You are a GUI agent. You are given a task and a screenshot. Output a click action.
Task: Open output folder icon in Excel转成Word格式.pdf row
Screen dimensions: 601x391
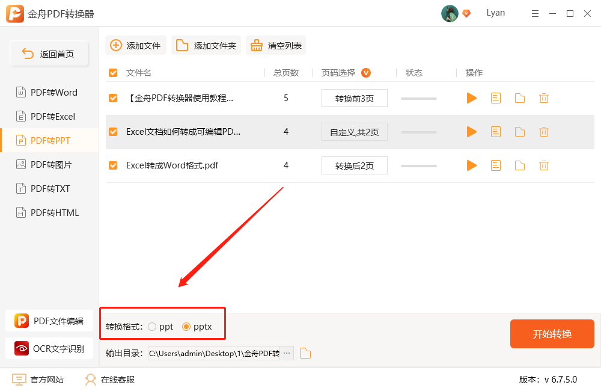pyautogui.click(x=520, y=166)
